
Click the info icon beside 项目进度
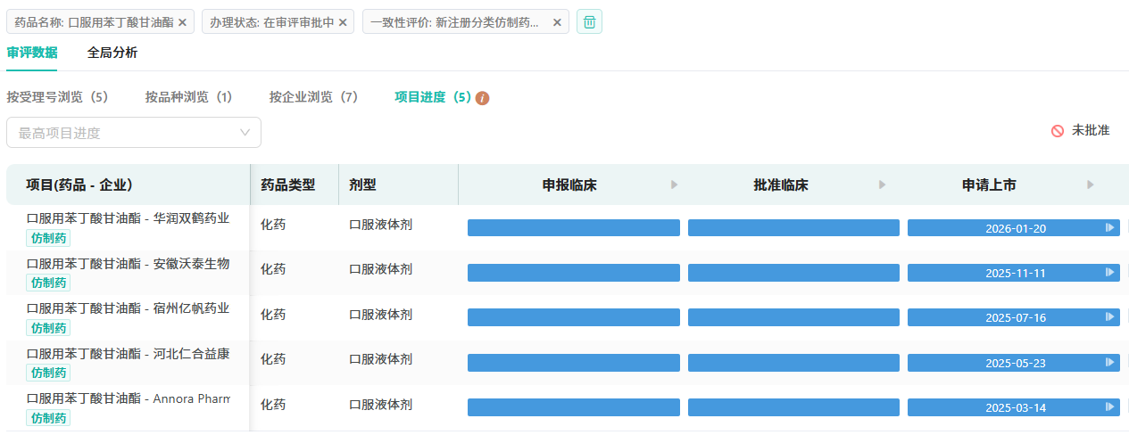tap(483, 98)
